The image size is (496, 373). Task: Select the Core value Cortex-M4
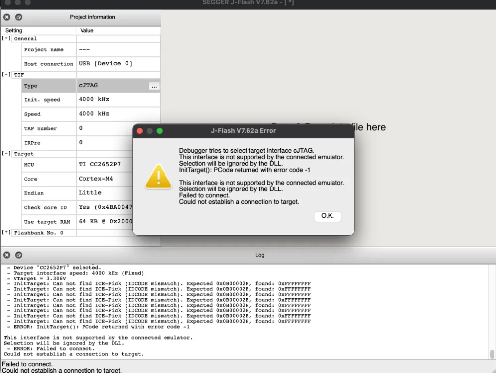tap(105, 179)
